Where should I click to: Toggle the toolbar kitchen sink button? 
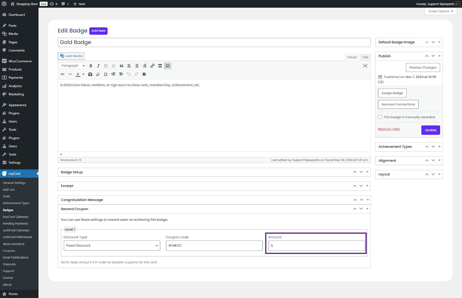click(168, 66)
